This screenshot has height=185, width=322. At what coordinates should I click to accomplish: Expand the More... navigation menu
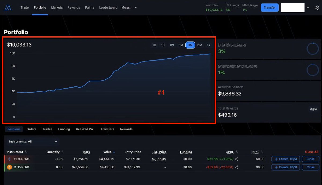pos(129,7)
